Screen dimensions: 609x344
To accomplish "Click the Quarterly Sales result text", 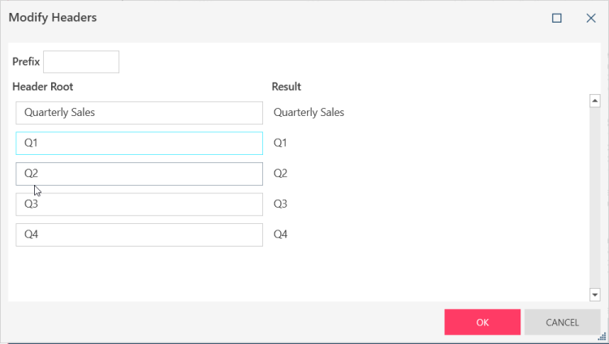I will [x=309, y=113].
